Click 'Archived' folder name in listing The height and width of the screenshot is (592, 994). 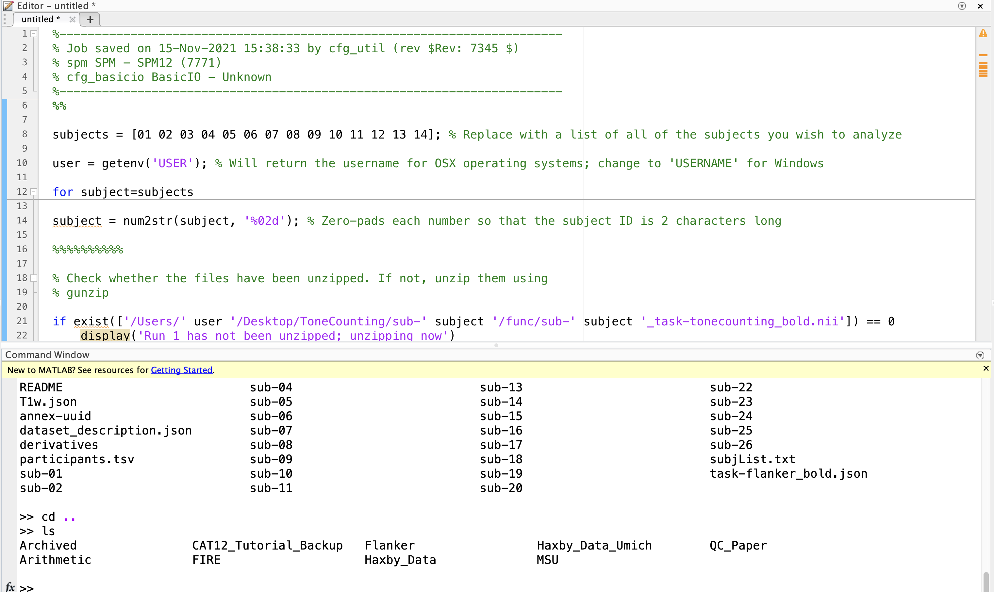coord(48,545)
